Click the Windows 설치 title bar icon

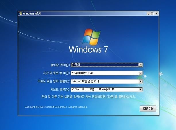pyautogui.click(x=20, y=13)
